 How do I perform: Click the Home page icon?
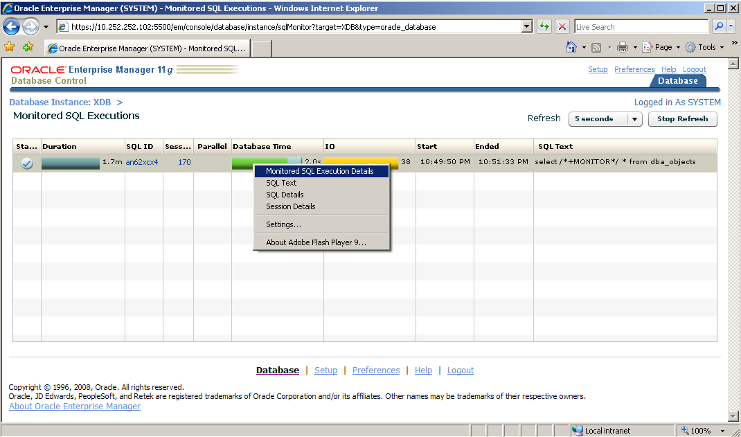tap(571, 47)
